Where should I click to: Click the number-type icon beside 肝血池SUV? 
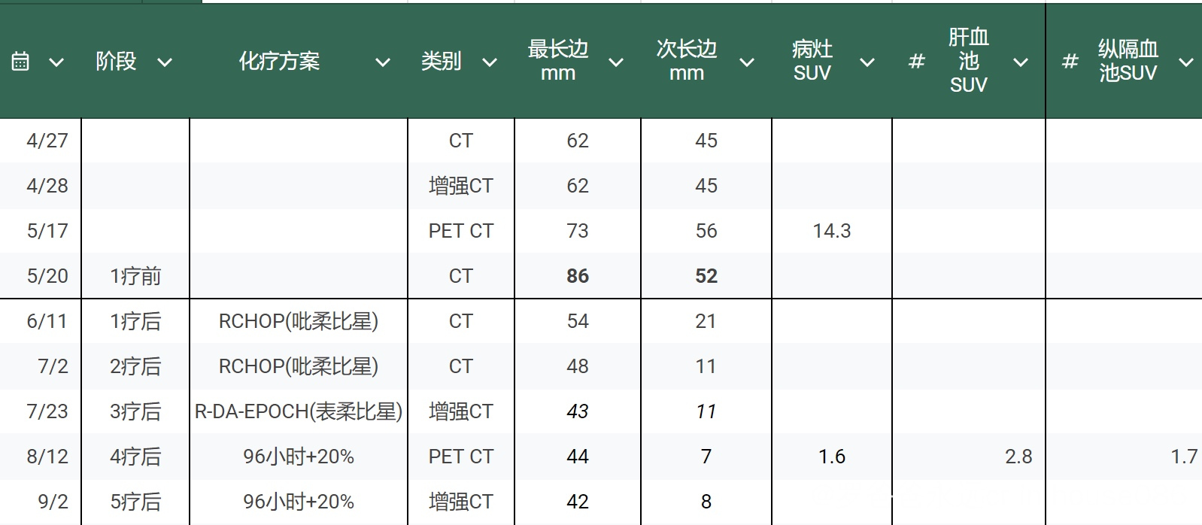tap(916, 62)
